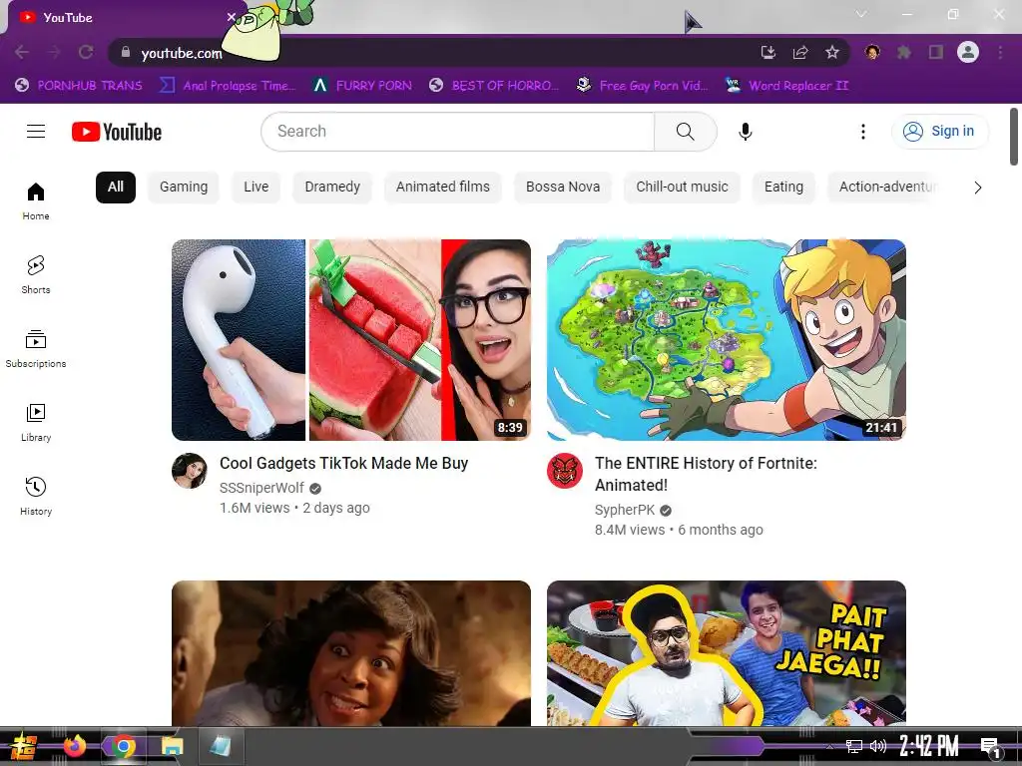Click the YouTube search input field
1022x766 pixels.
(457, 132)
